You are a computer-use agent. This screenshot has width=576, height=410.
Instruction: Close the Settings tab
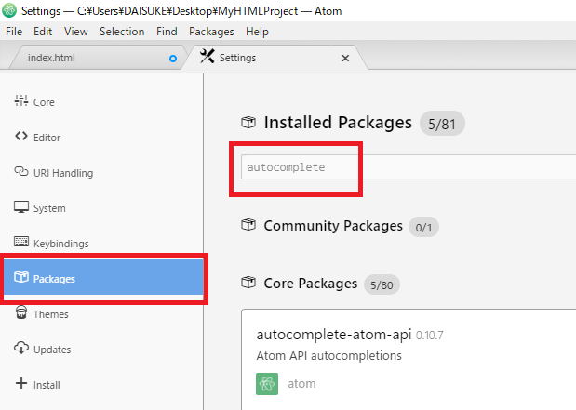pos(345,58)
